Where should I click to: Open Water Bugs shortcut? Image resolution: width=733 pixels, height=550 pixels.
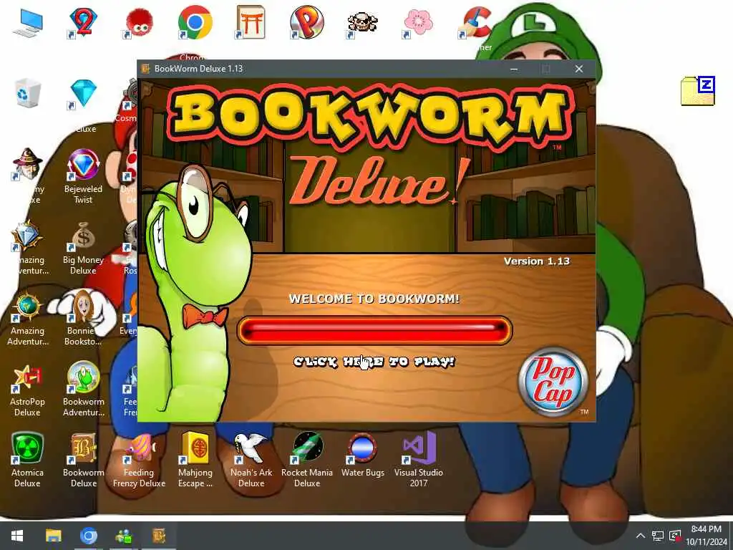point(362,455)
